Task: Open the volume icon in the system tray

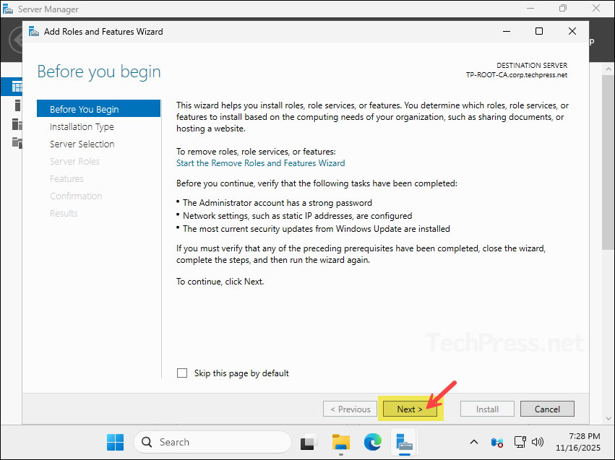Action: coord(538,441)
